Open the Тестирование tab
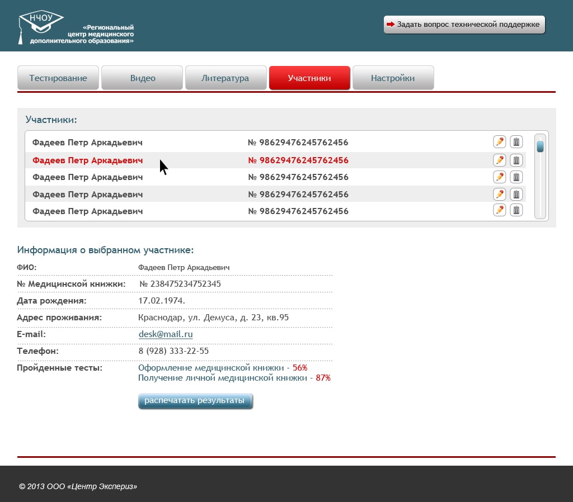 (x=58, y=78)
